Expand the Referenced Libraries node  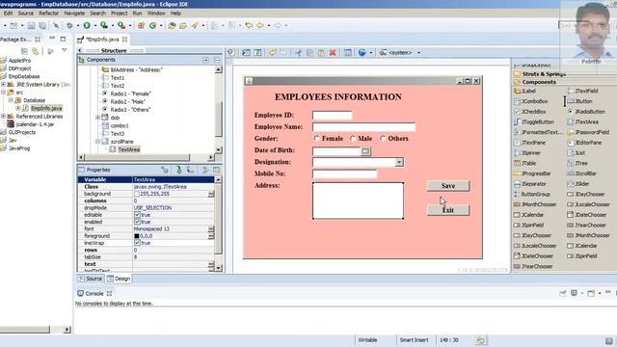pos(3,116)
